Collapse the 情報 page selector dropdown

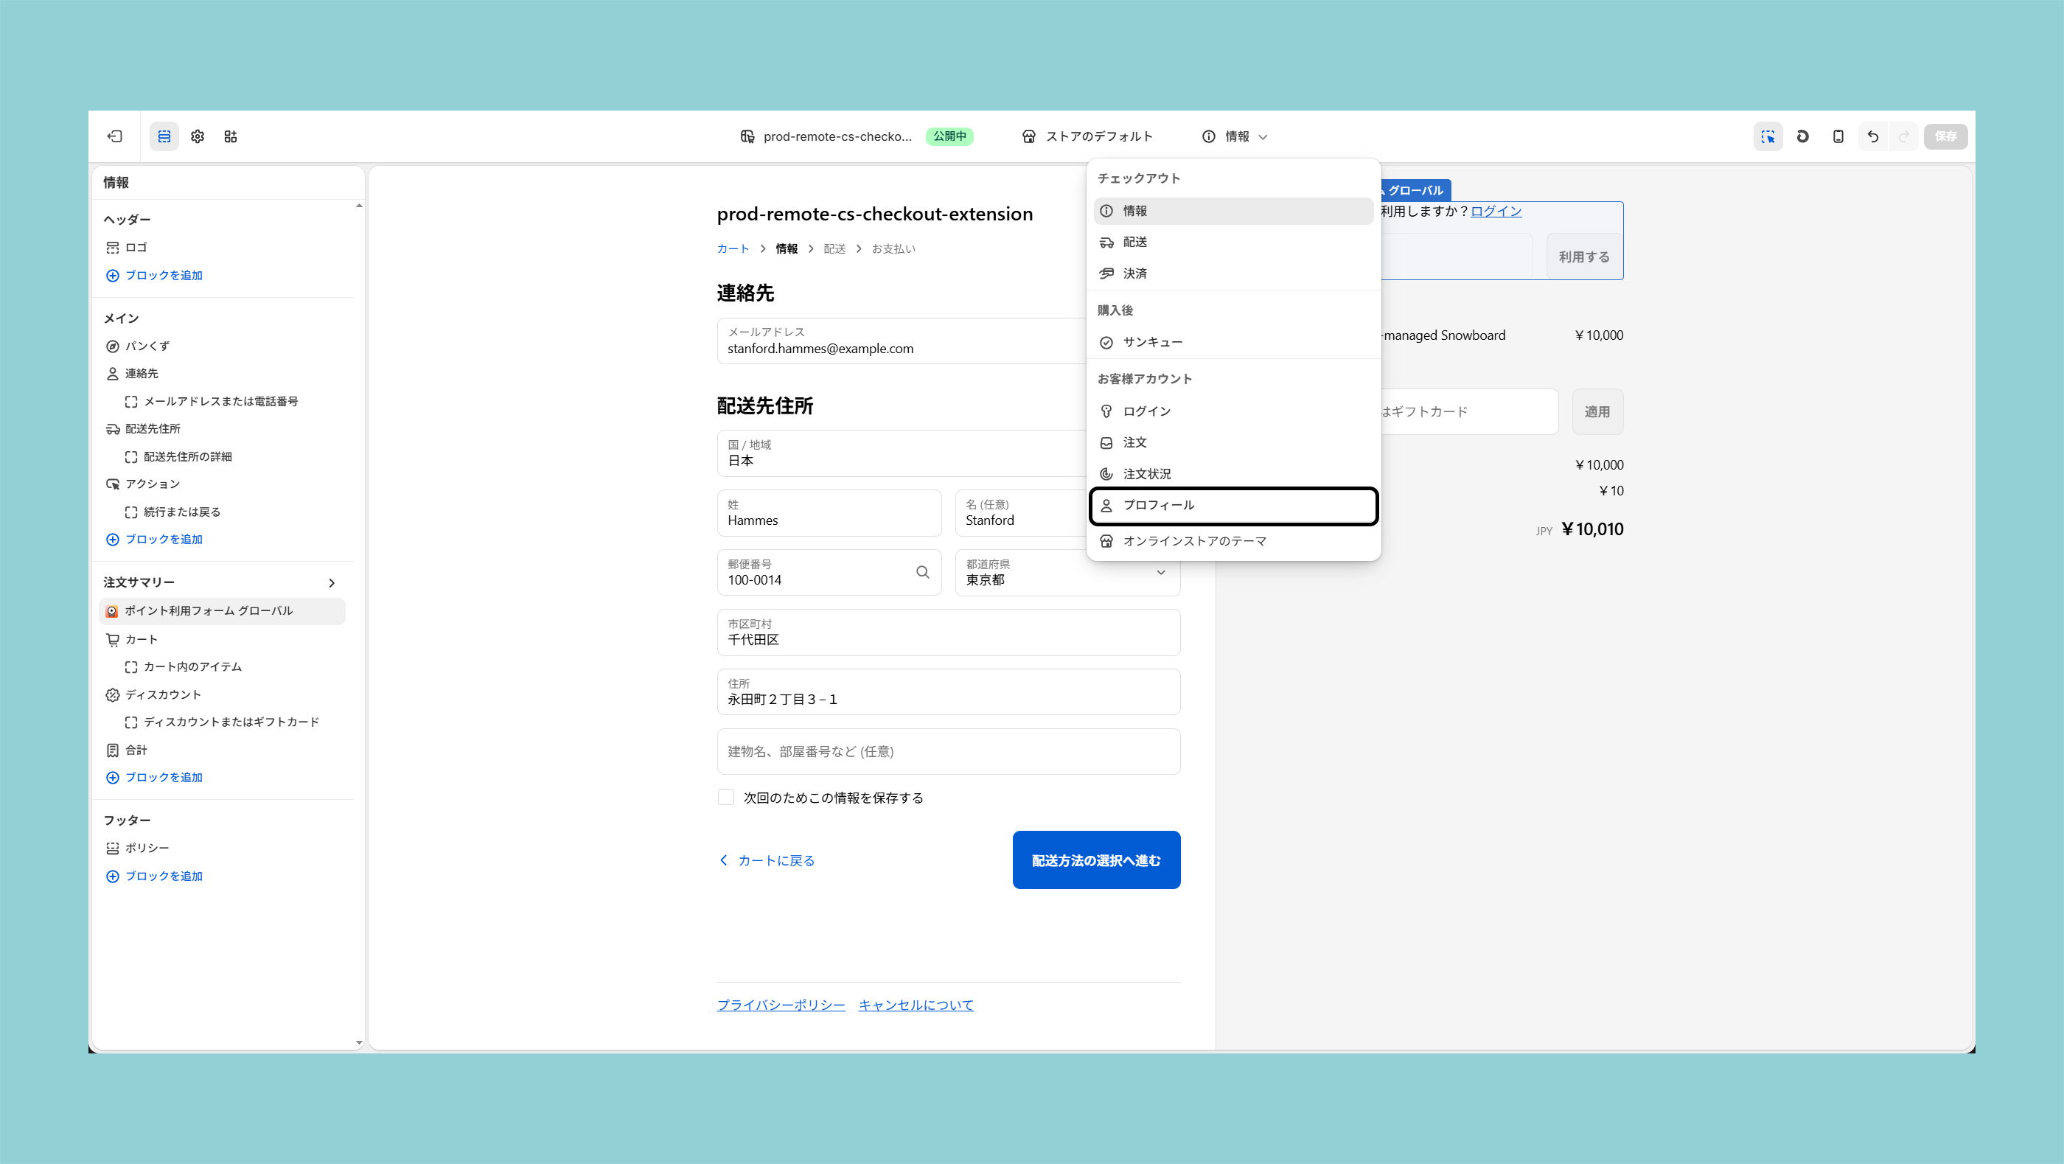tap(1235, 136)
